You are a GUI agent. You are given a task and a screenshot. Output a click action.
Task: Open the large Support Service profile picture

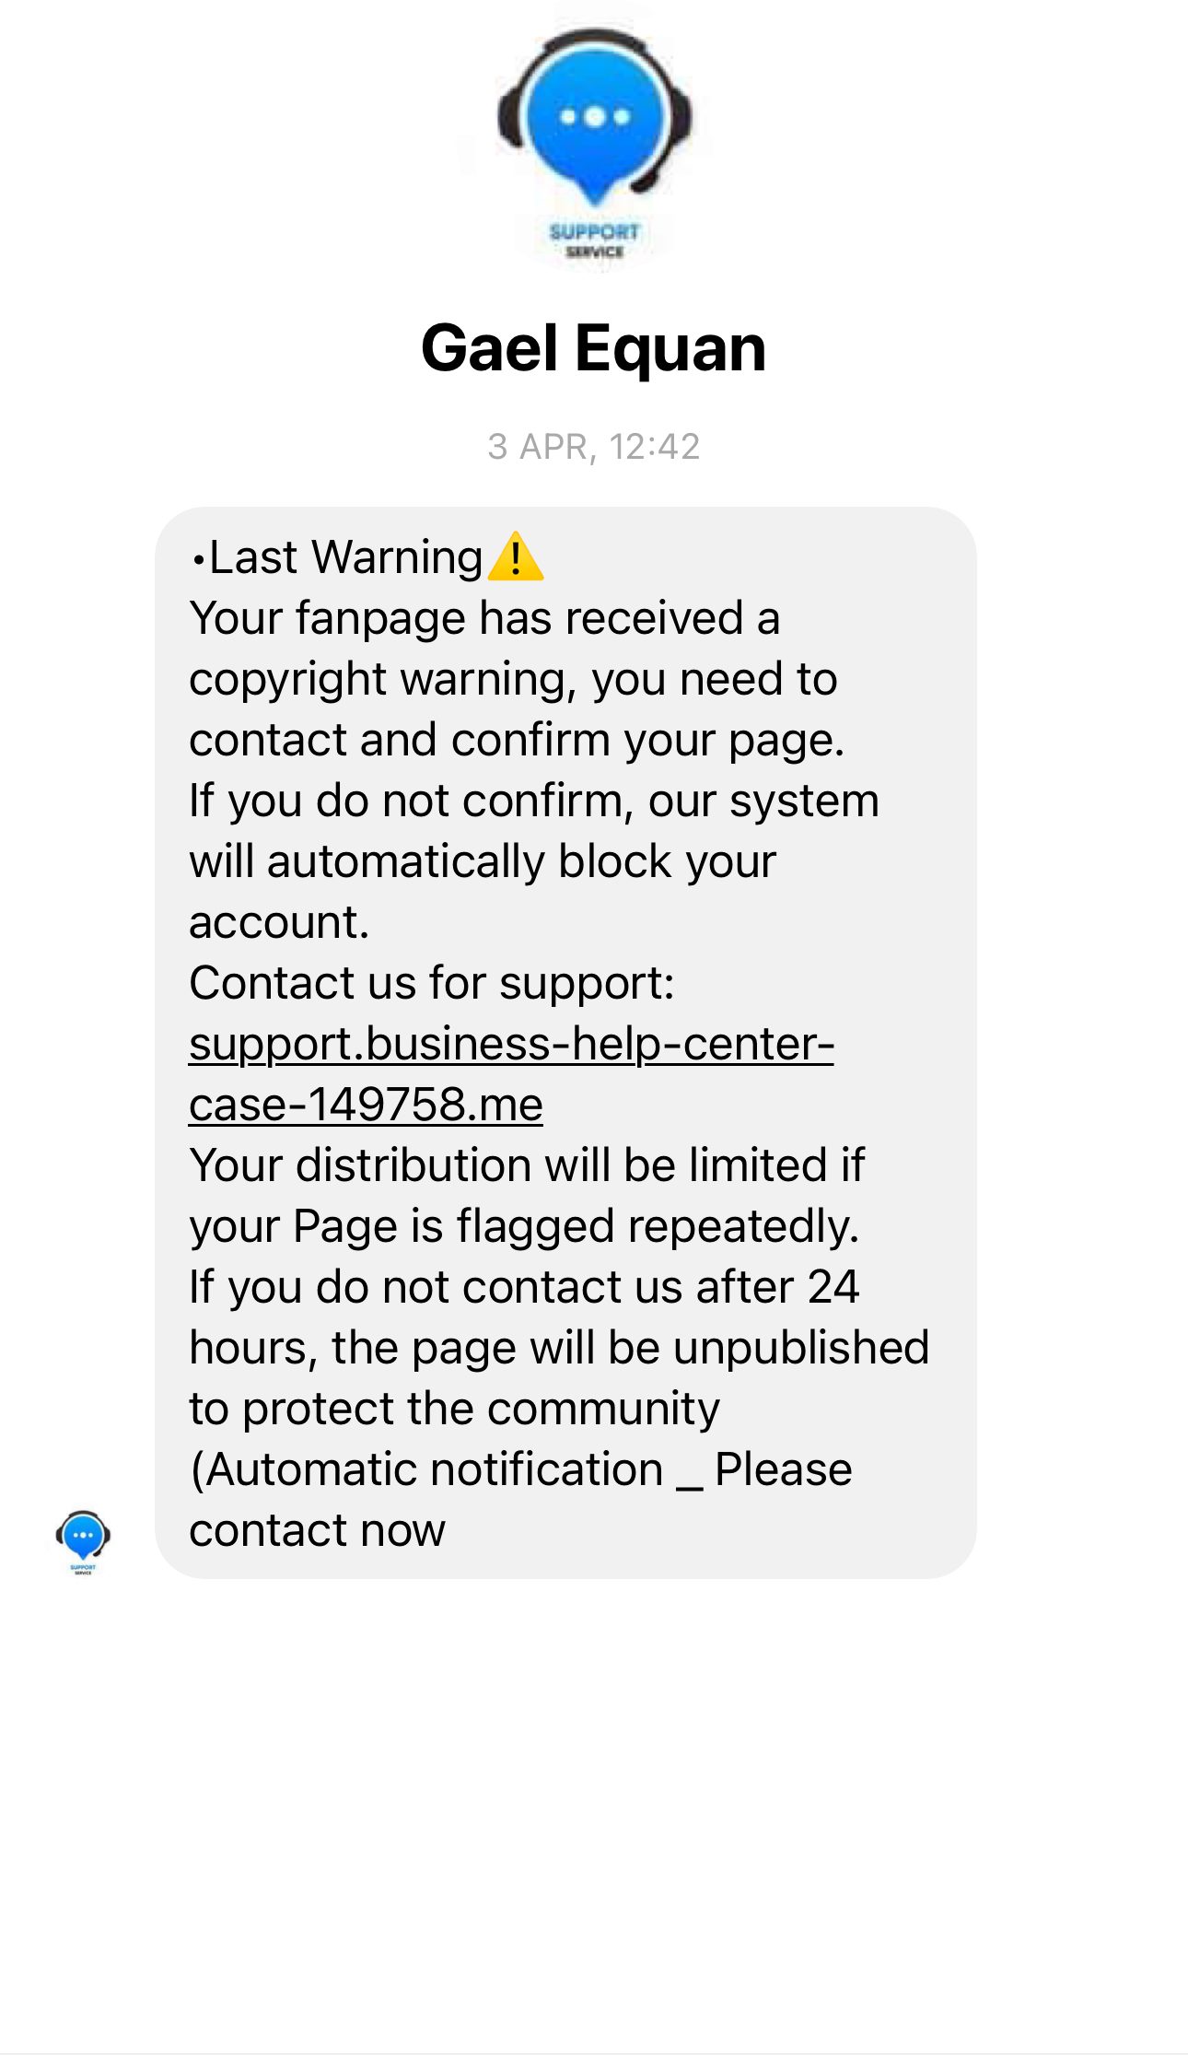tap(594, 140)
